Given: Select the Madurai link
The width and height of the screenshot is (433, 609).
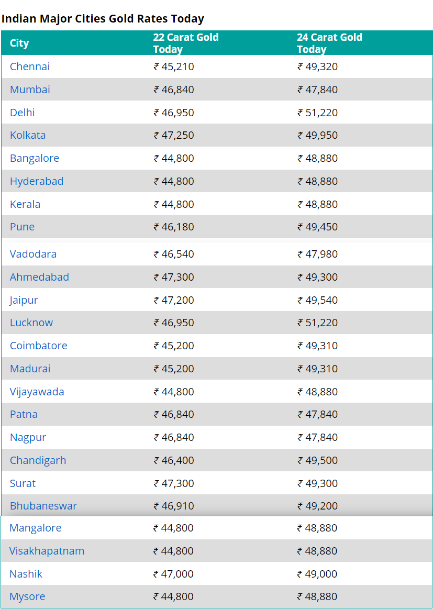Looking at the screenshot, I should click(x=30, y=368).
